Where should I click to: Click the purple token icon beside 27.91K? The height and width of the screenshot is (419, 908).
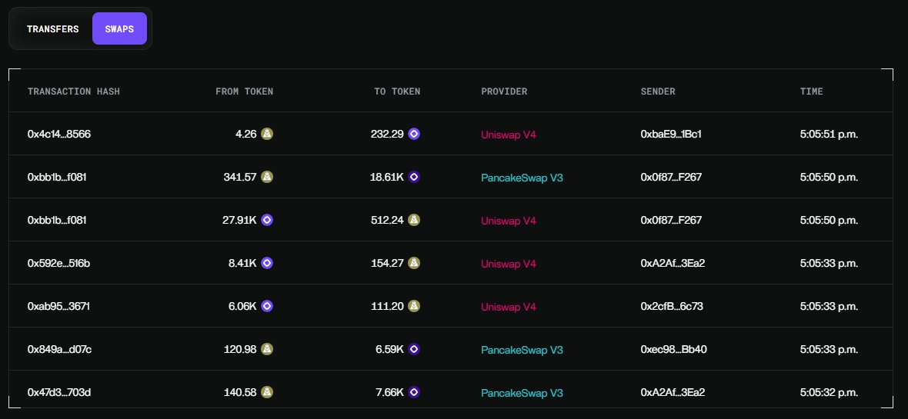point(267,220)
